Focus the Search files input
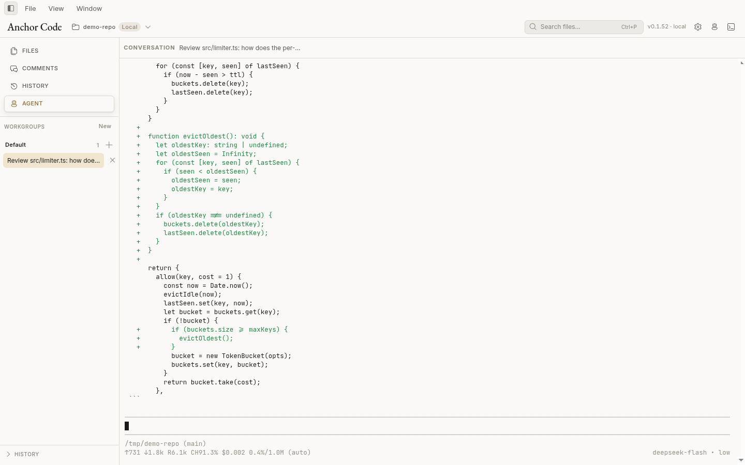This screenshot has width=745, height=465. pos(584,27)
